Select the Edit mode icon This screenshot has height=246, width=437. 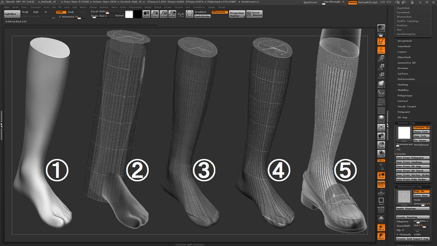point(381,41)
